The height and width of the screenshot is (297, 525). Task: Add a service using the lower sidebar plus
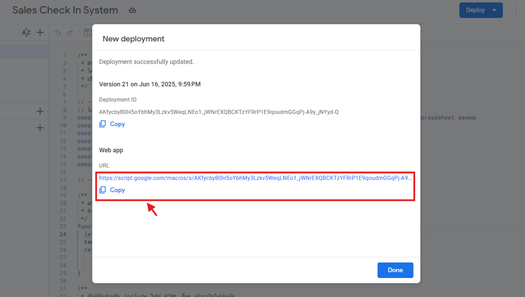point(40,128)
